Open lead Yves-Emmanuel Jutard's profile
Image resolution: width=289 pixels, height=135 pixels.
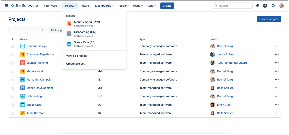coord(232,63)
